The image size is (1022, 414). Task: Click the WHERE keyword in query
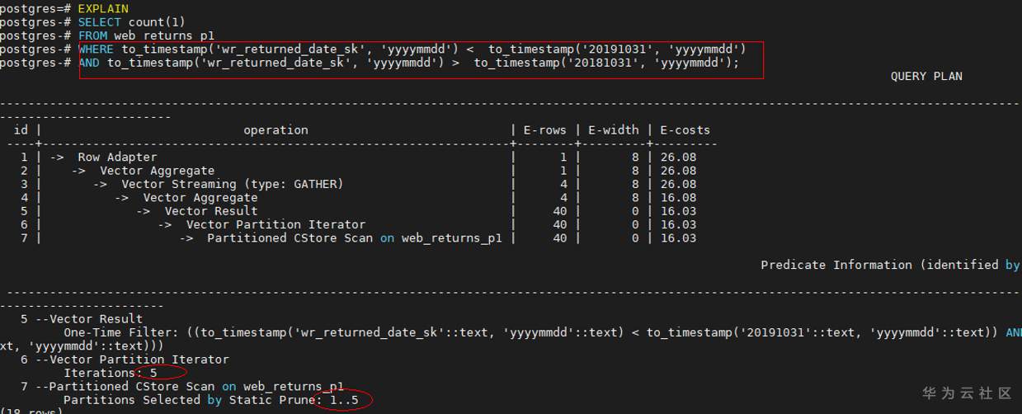click(x=96, y=49)
